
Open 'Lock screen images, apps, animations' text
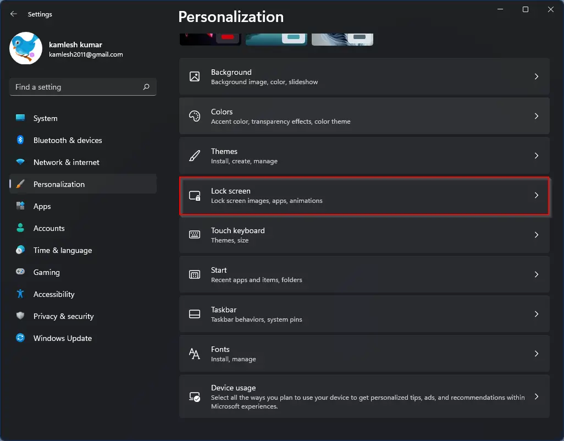click(267, 201)
